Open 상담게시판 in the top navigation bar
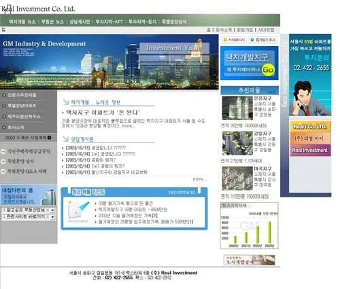 click(x=80, y=22)
